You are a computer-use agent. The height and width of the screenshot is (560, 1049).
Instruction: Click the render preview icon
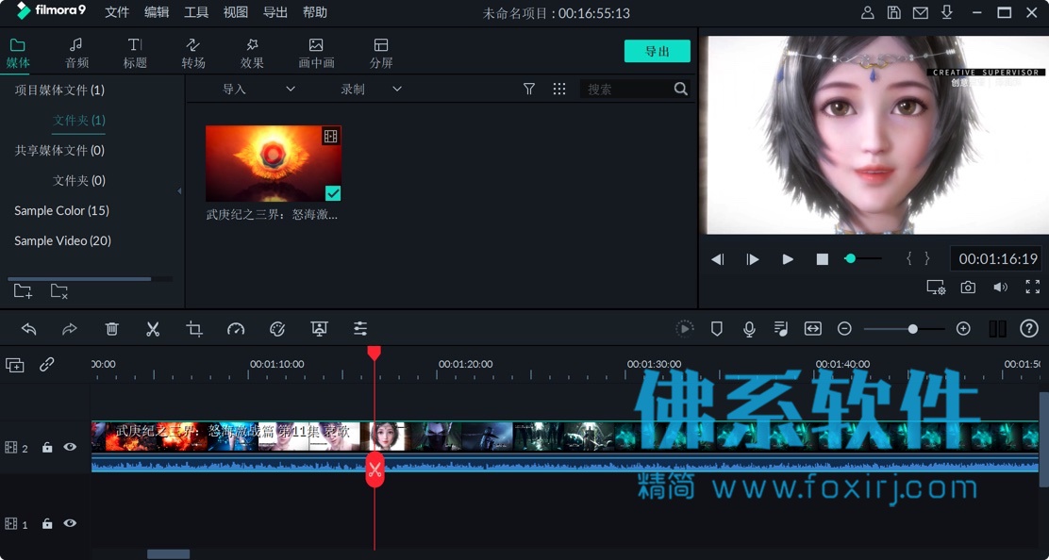click(x=684, y=329)
